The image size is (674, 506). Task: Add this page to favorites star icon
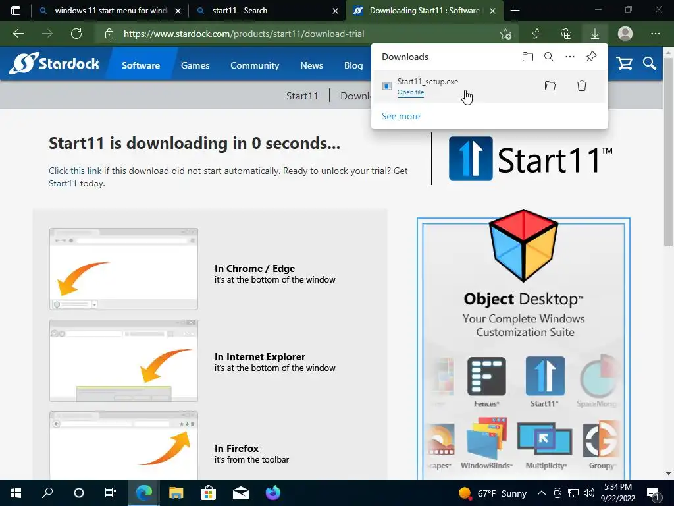[506, 34]
